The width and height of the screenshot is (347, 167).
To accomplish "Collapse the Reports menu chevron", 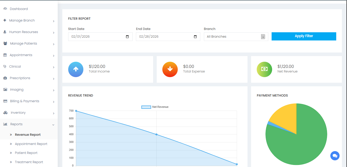I will point(53,125).
